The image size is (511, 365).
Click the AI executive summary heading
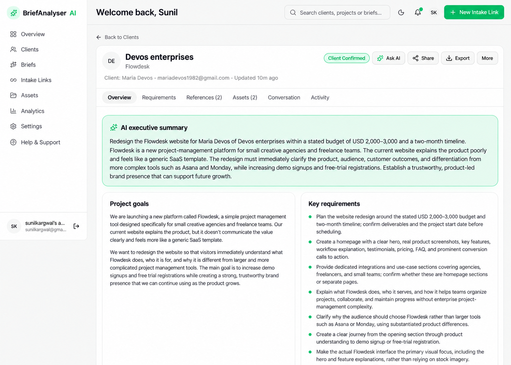[x=154, y=128]
